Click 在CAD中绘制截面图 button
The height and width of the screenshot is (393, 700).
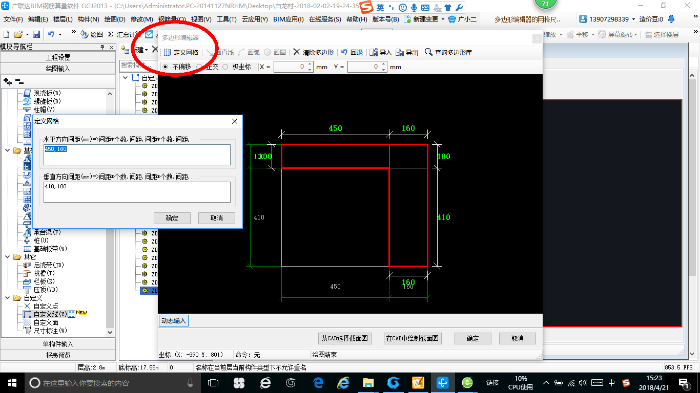tap(413, 338)
